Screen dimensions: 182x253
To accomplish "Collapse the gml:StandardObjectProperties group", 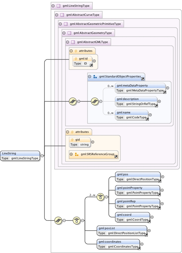I will click(90, 76).
